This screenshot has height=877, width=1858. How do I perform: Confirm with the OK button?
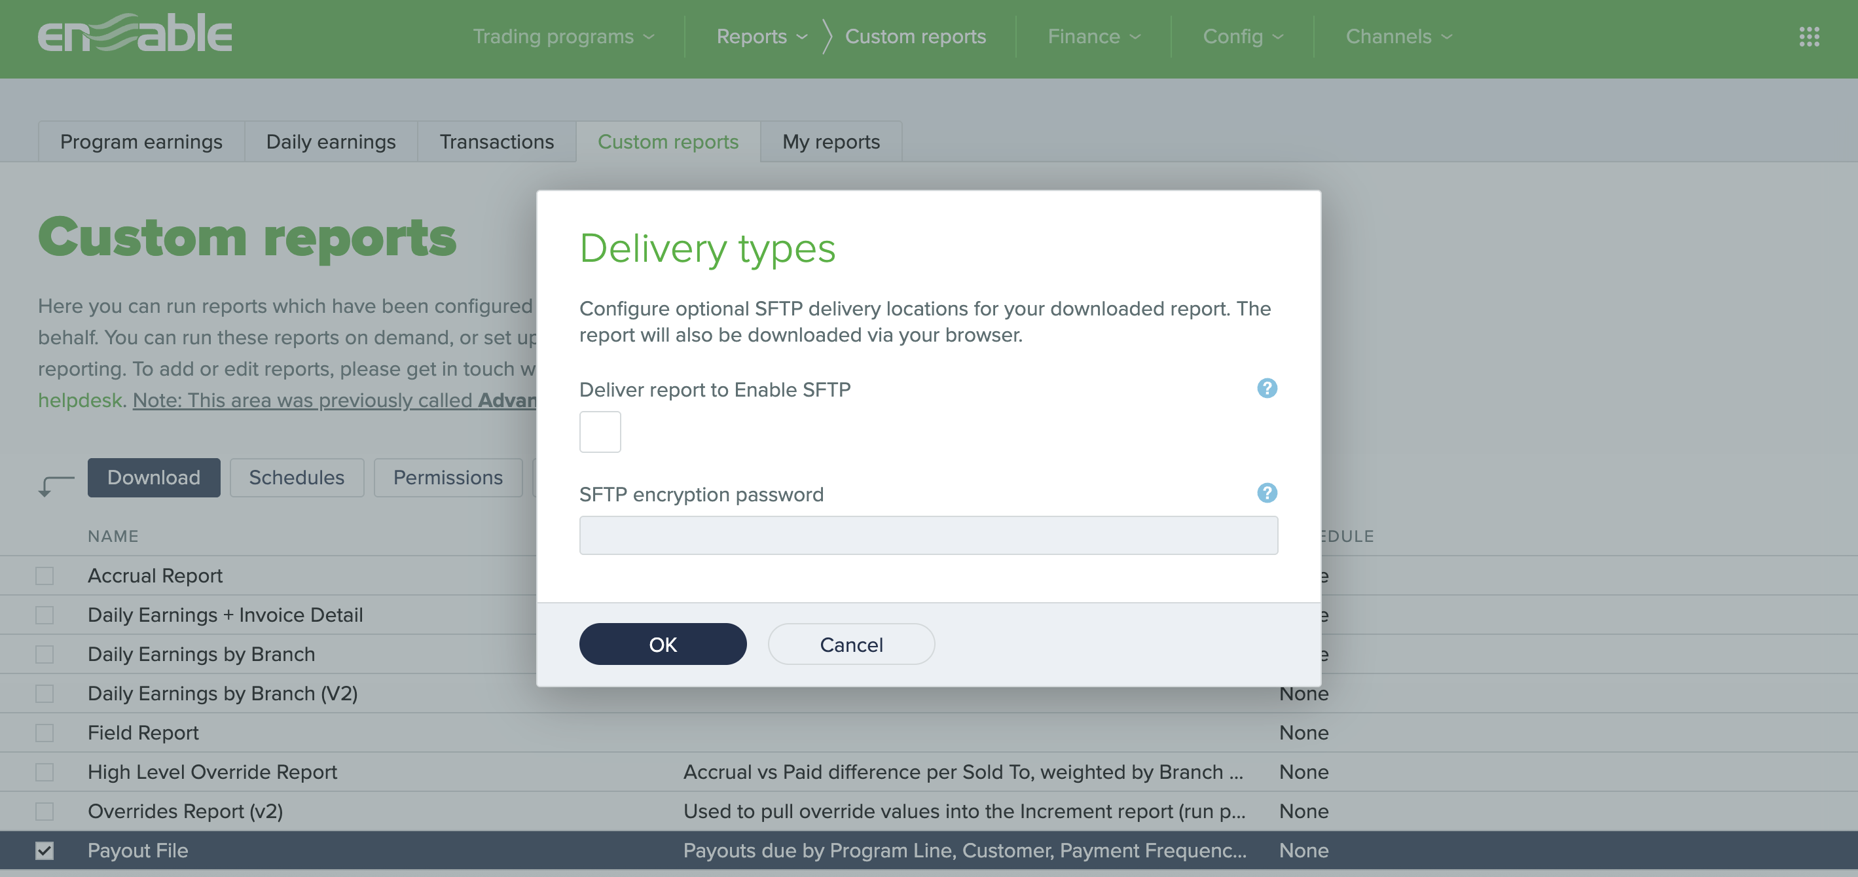tap(663, 643)
